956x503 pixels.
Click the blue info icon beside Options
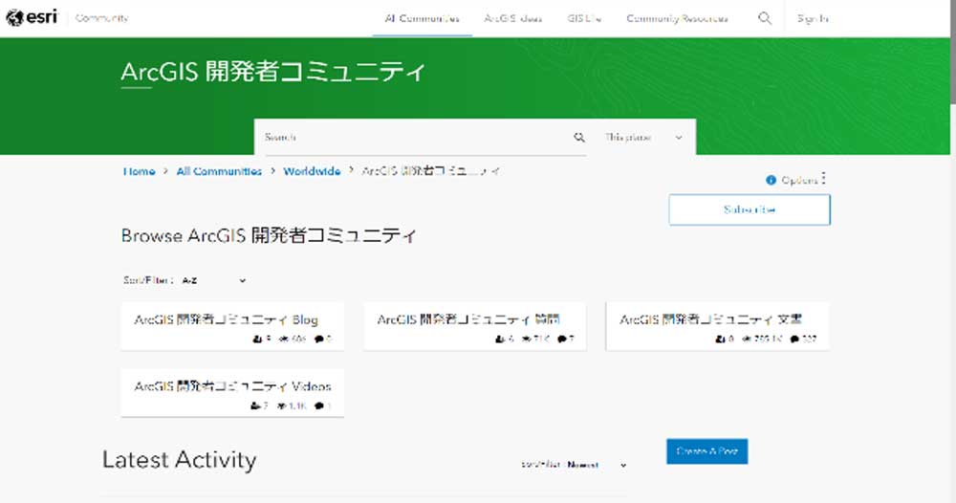[x=771, y=181]
